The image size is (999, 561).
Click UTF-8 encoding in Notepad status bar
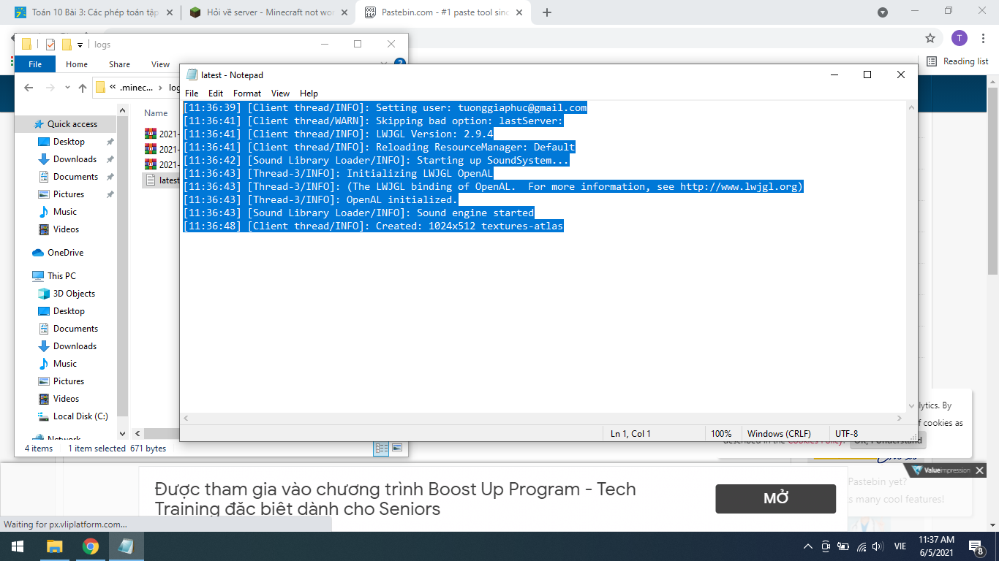point(846,434)
